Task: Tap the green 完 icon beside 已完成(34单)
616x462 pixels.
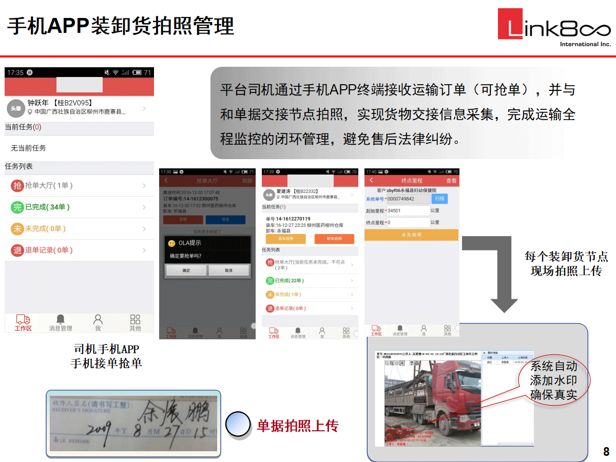Action: [17, 207]
